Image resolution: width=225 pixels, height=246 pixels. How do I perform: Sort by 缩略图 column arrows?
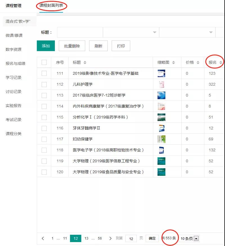174,63
